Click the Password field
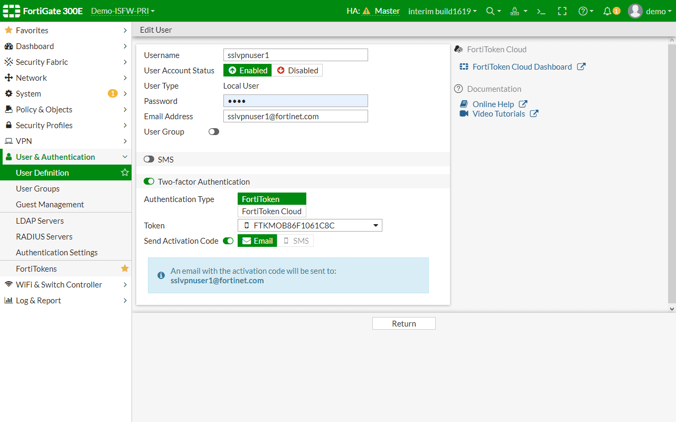This screenshot has width=676, height=422. 296,101
